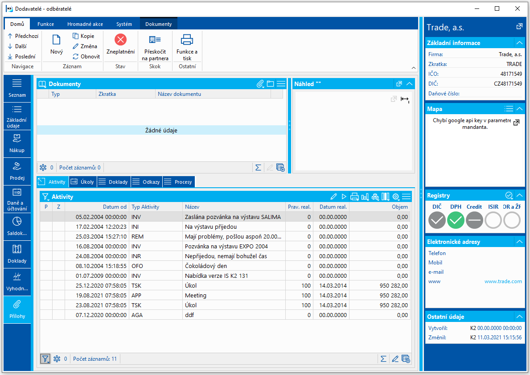
Task: Collapse the Základní informace panel
Action: point(519,43)
